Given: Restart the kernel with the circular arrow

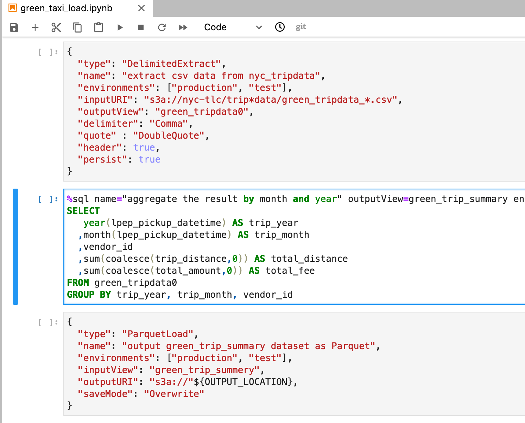Looking at the screenshot, I should [x=162, y=27].
